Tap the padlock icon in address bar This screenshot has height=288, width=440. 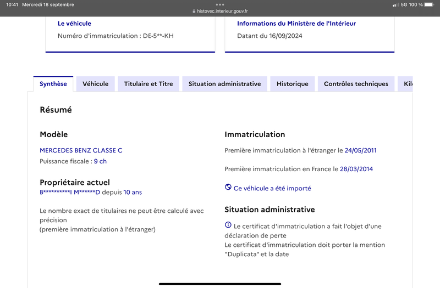point(194,11)
